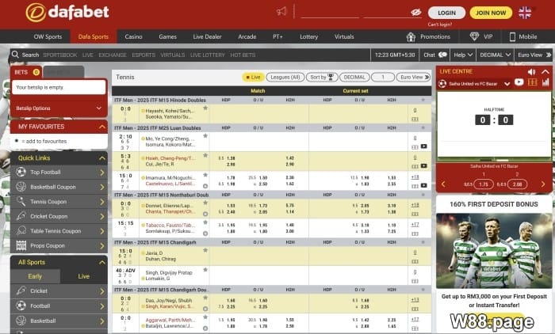This screenshot has height=334, width=555.
Task: Collapse the Quick Links panel
Action: pyautogui.click(x=102, y=158)
